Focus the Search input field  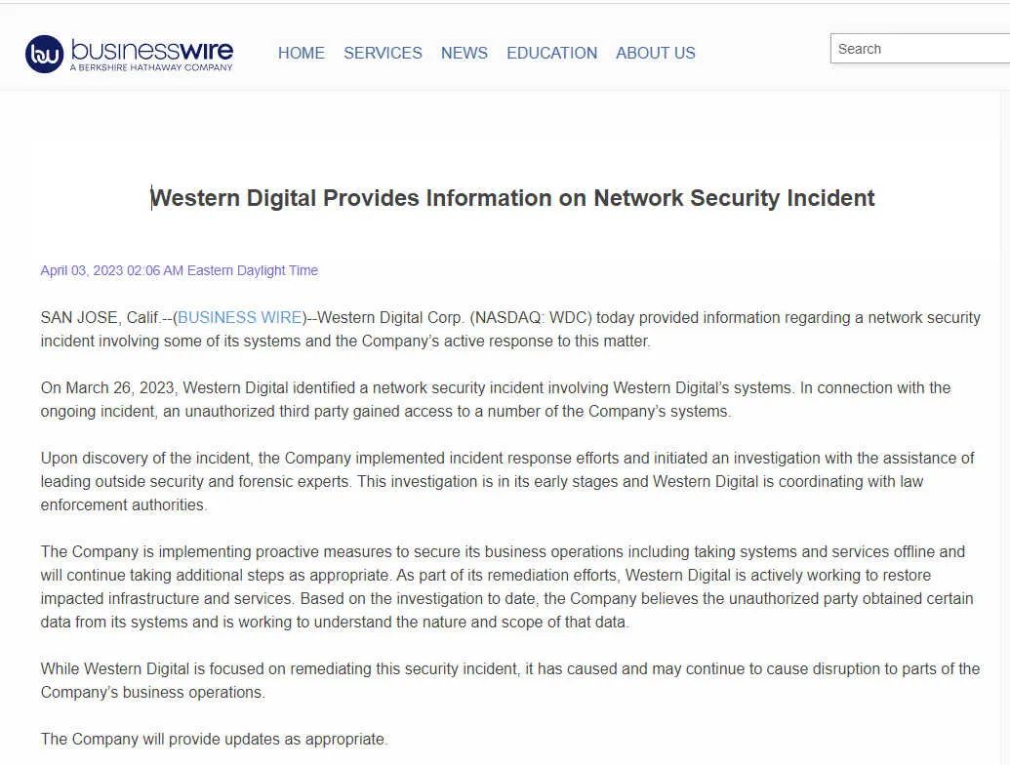[x=920, y=49]
